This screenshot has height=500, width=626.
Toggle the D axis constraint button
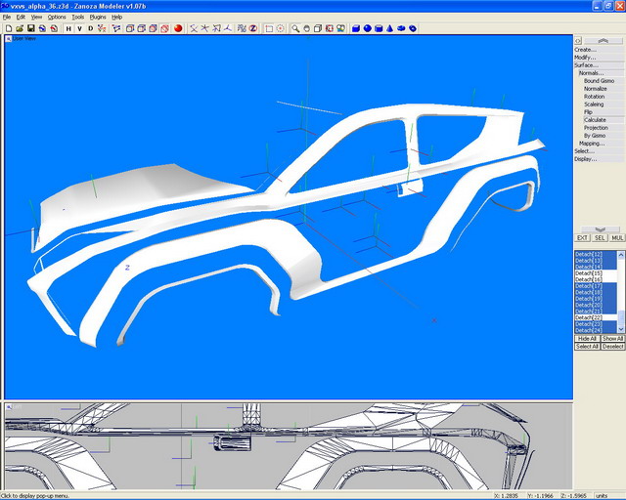click(90, 28)
